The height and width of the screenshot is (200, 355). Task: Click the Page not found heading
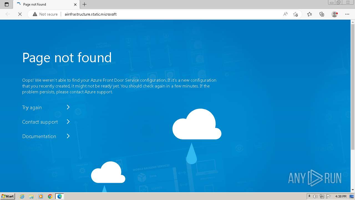[x=67, y=57]
